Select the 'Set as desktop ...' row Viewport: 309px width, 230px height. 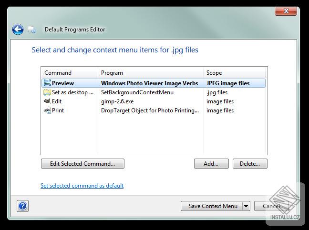tap(154, 92)
